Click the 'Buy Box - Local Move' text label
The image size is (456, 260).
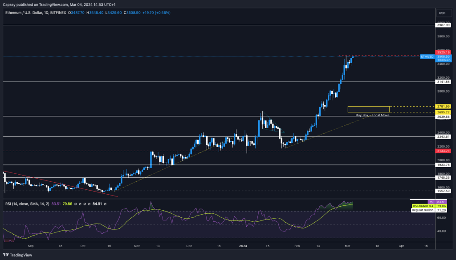point(372,115)
